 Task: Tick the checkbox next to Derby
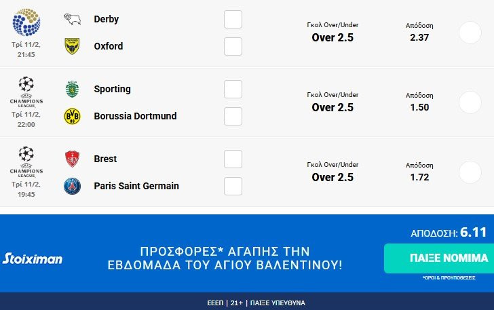coord(233,19)
